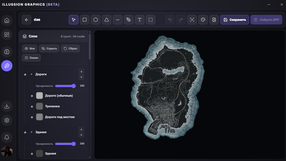Go back with the arrow button
This screenshot has width=286, height=161.
click(27, 20)
